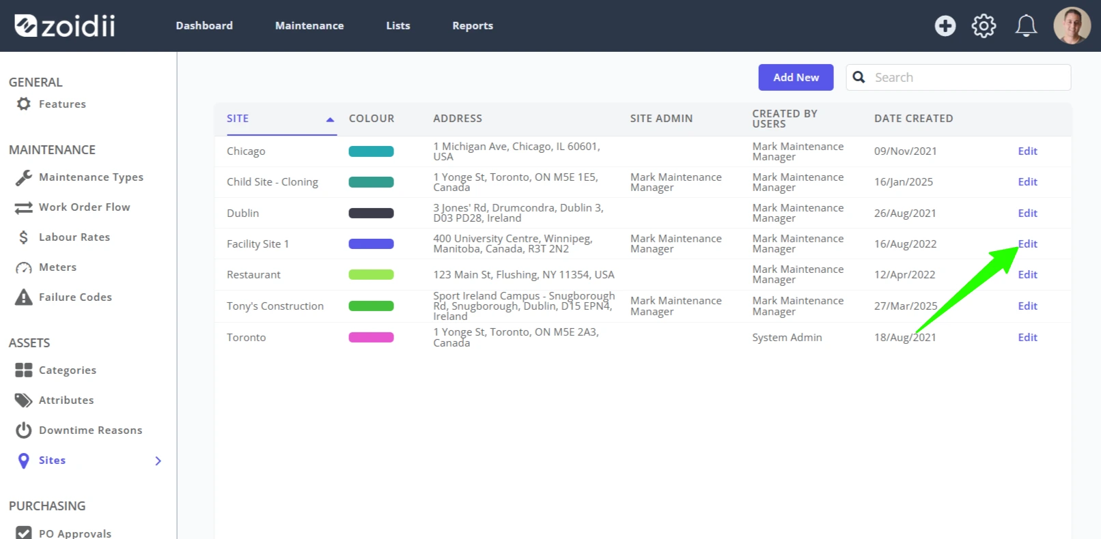The image size is (1101, 539).
Task: Open Maintenance Types wrench icon
Action: (24, 177)
